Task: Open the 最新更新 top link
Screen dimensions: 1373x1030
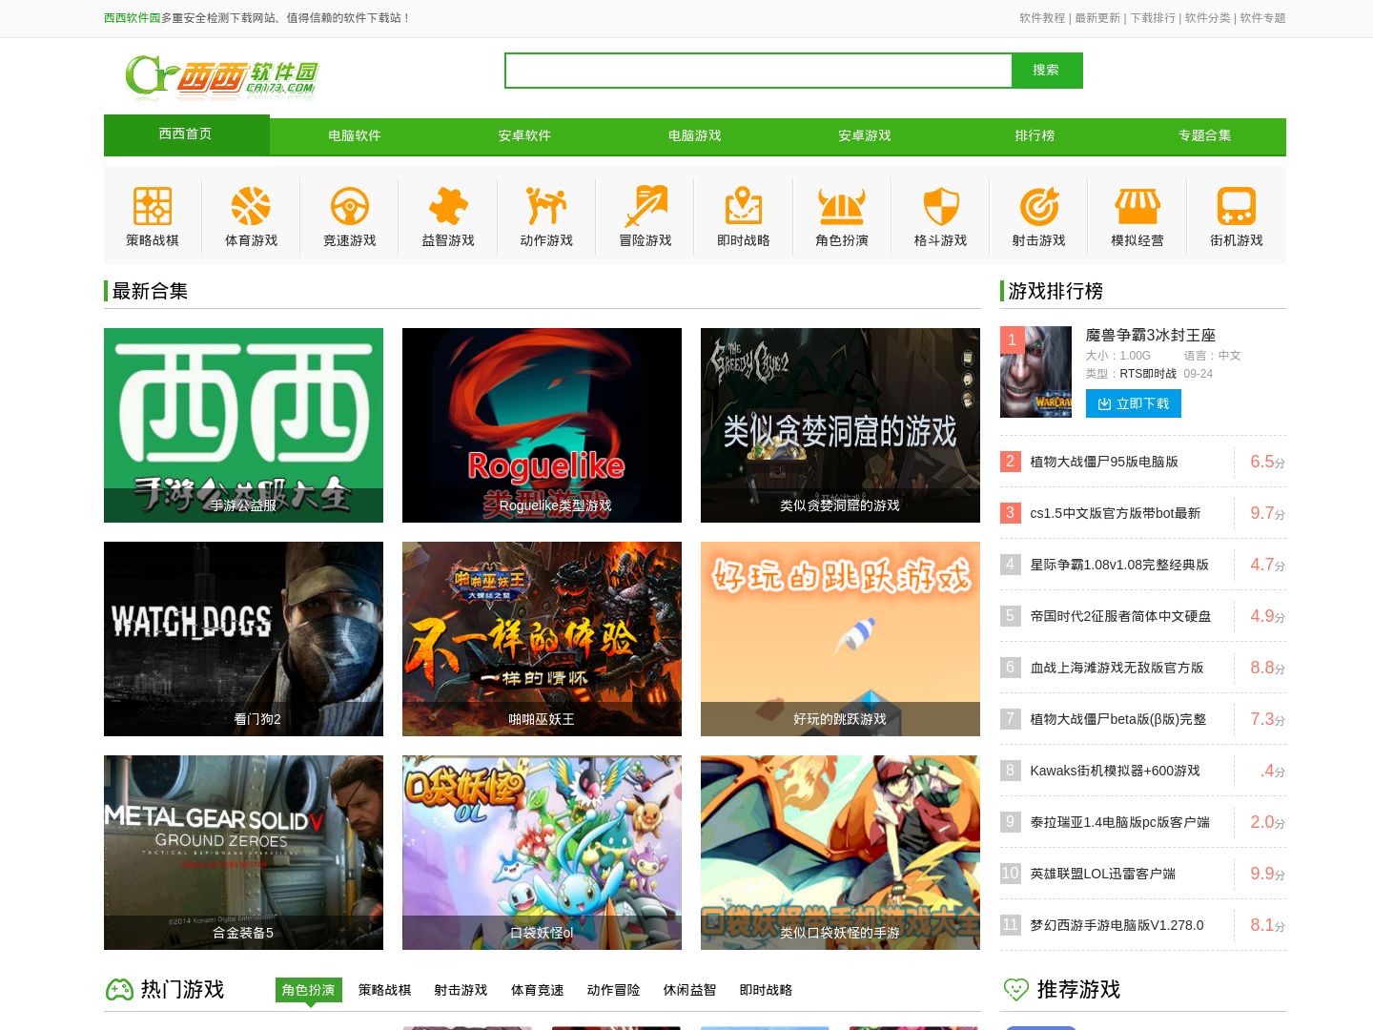Action: click(x=1097, y=18)
